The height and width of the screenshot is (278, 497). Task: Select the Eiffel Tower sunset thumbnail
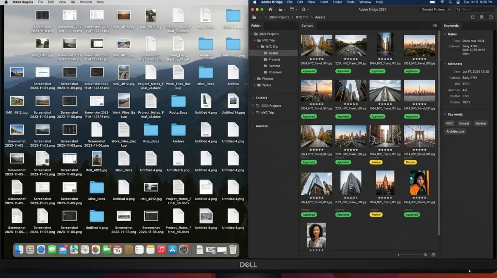coord(316,90)
